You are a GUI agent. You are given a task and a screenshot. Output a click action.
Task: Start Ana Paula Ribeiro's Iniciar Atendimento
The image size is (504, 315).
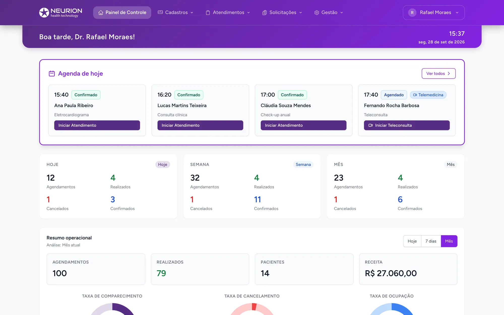coord(97,125)
